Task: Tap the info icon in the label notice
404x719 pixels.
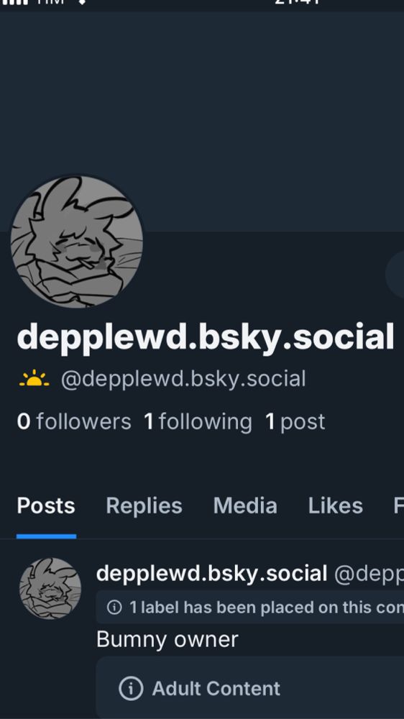Action: (x=114, y=608)
